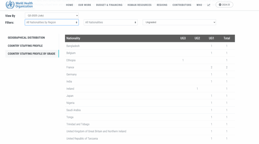Select BUDGET & FINANCING in the navbar
The width and height of the screenshot is (259, 144).
point(109,5)
